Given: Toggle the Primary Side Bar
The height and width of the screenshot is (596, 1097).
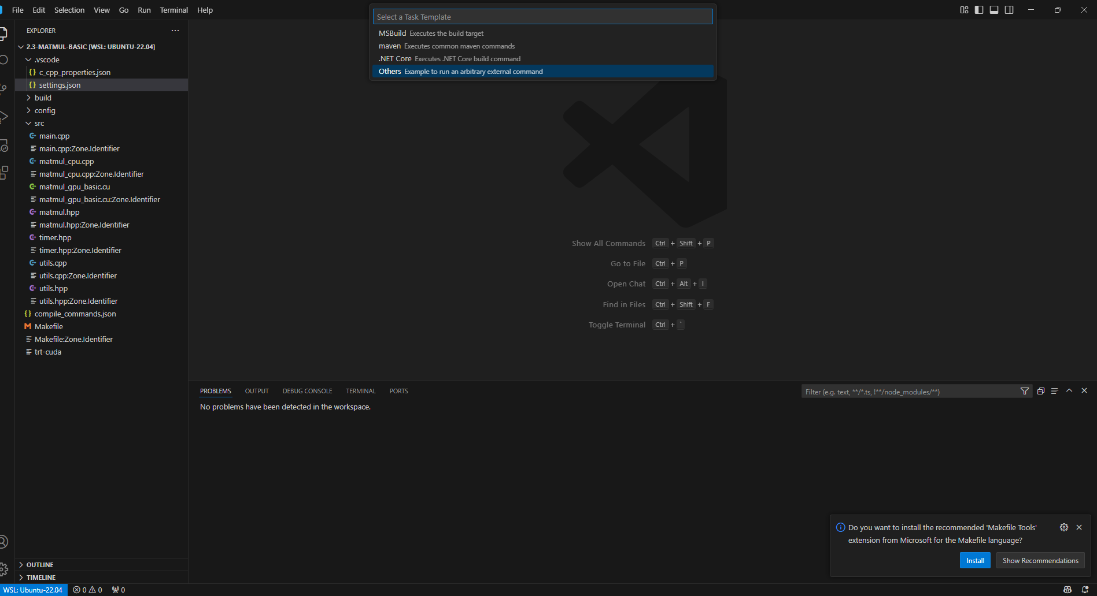Looking at the screenshot, I should pos(979,10).
